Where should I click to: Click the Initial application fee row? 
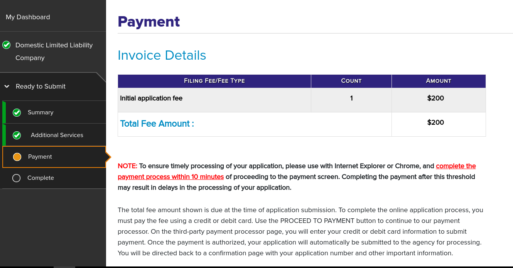pos(151,98)
